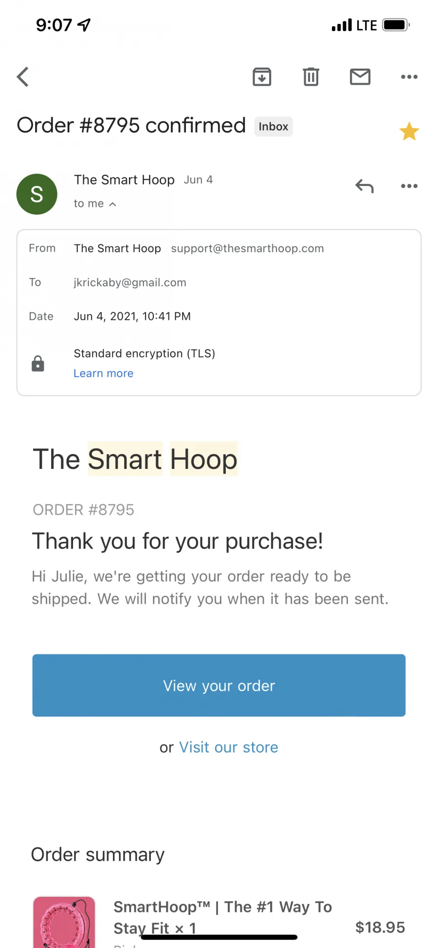Viewport: 438px width, 948px height.
Task: Open the SmartHoop product thumbnail image
Action: (x=64, y=922)
